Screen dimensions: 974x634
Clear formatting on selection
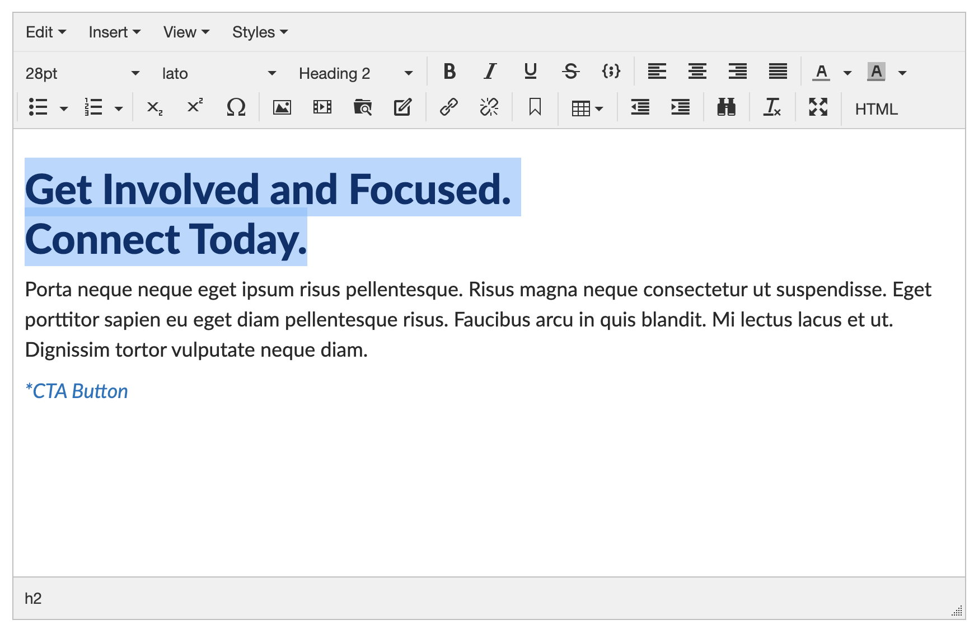772,107
